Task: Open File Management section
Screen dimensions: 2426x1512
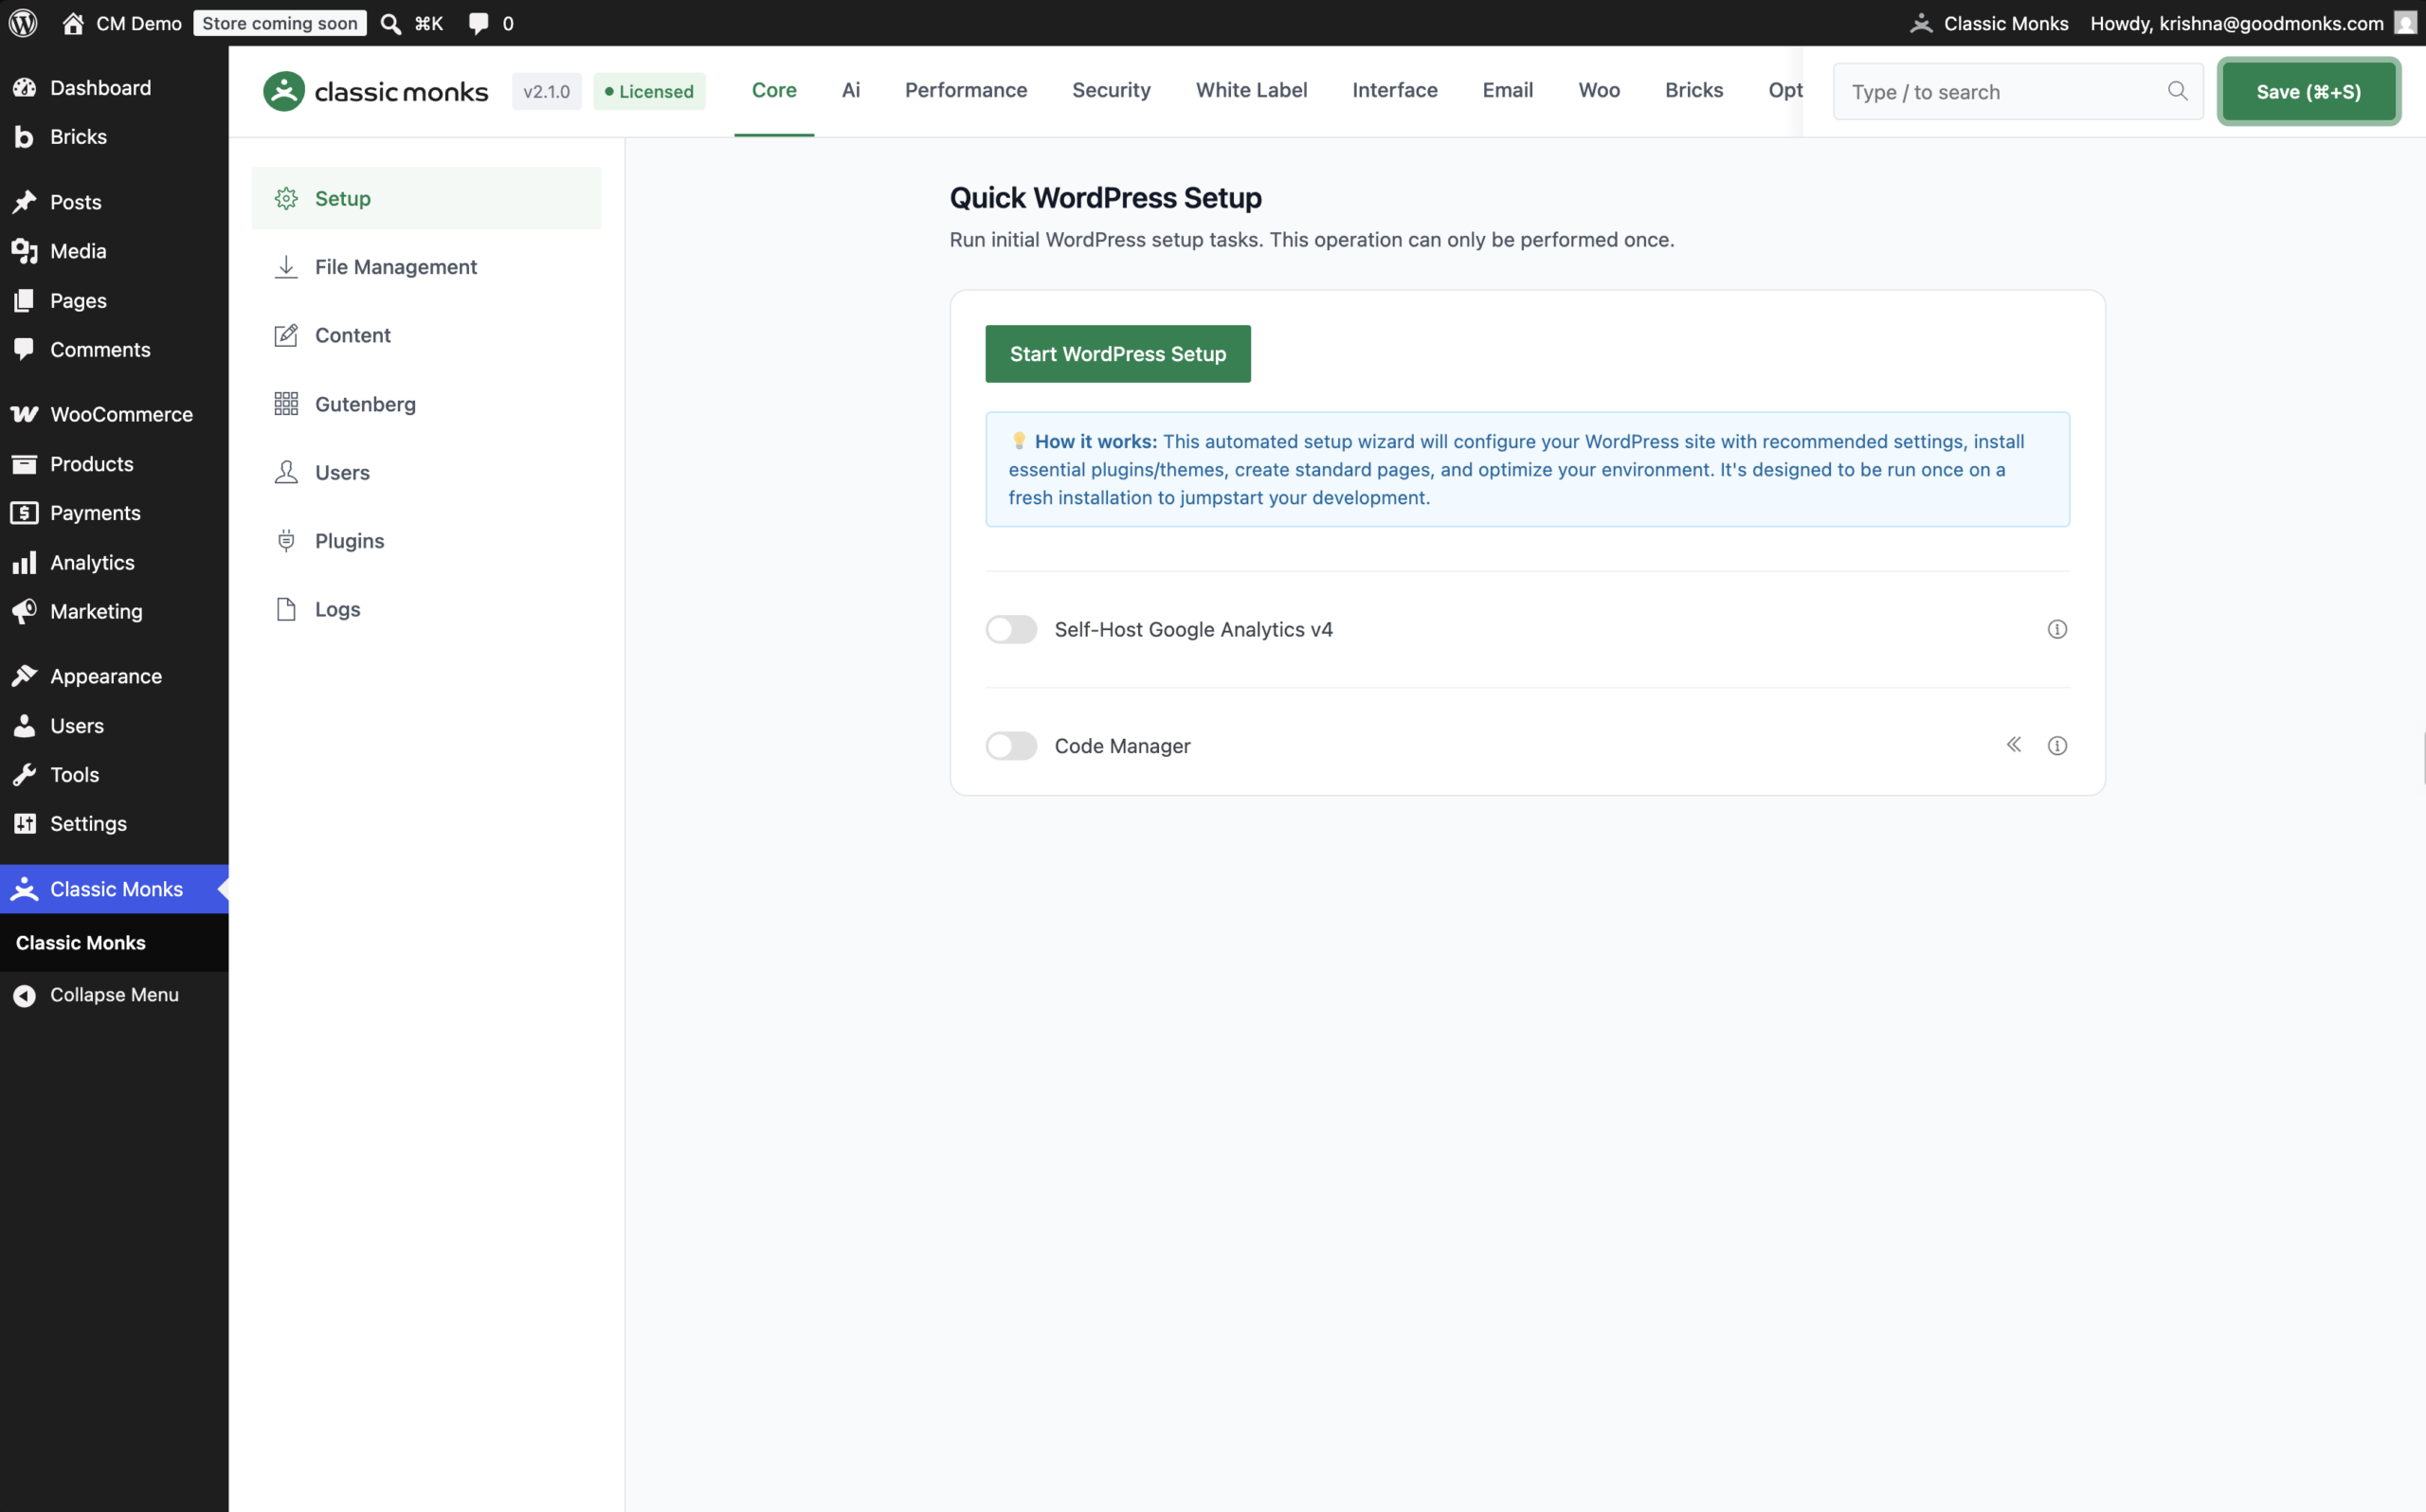Action: (x=426, y=266)
